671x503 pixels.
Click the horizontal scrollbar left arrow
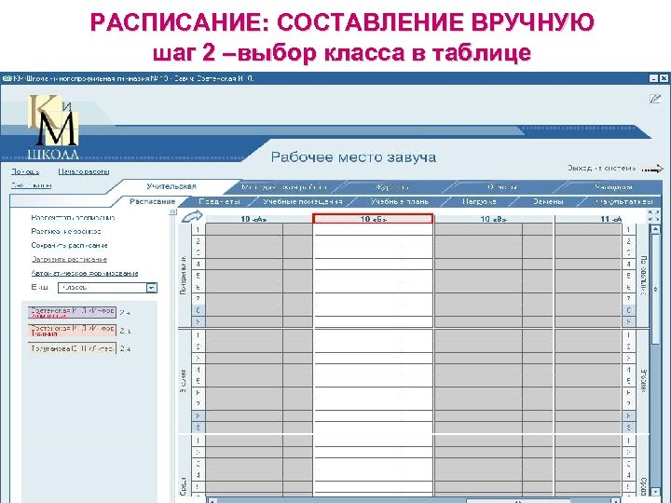(x=212, y=500)
